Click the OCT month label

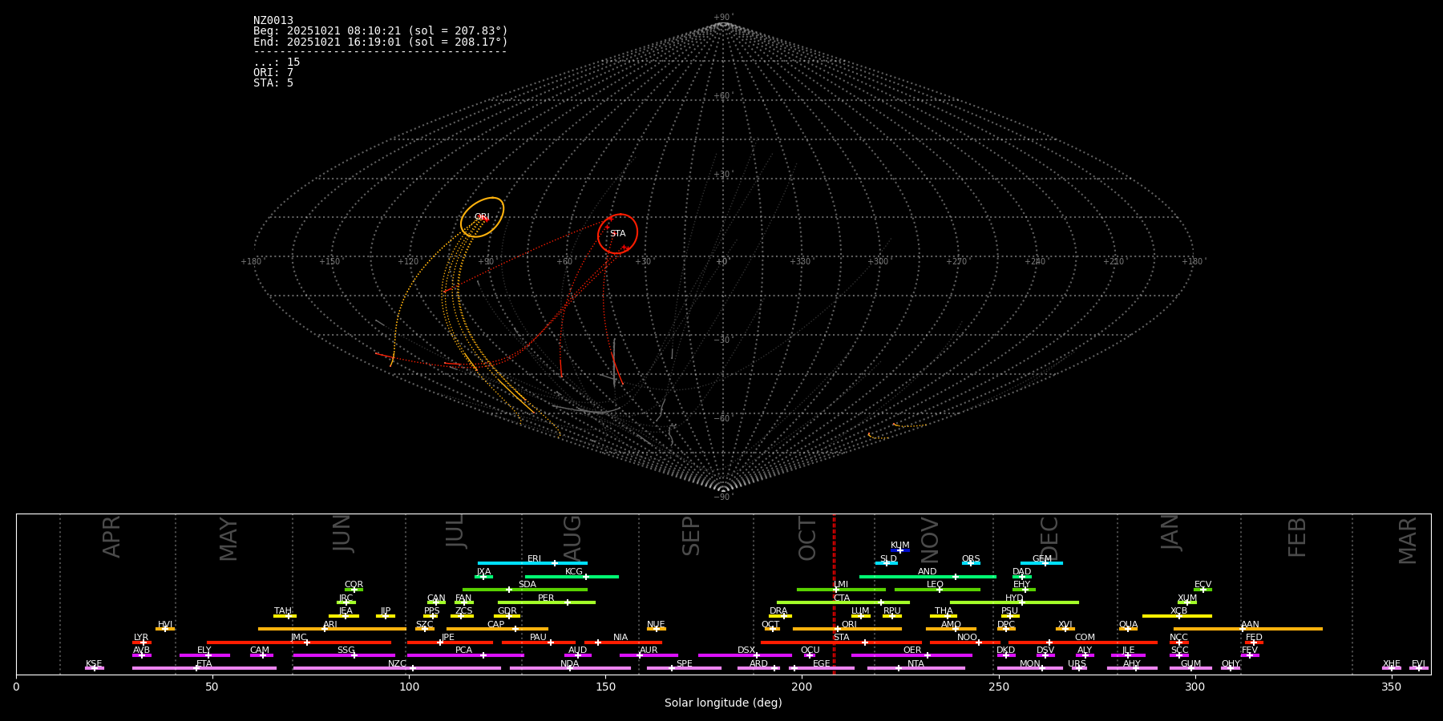807,538
